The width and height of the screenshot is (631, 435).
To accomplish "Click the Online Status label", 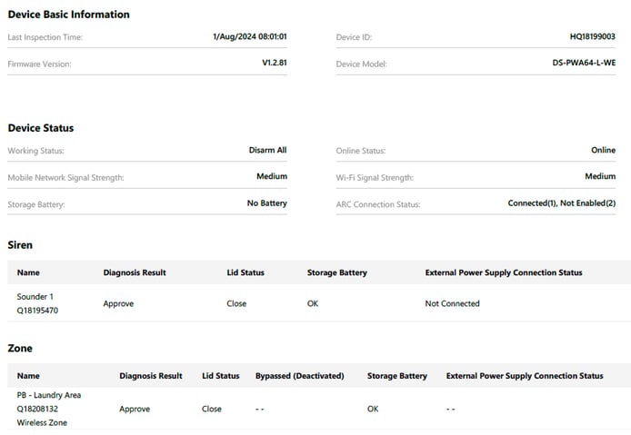I will pyautogui.click(x=361, y=151).
